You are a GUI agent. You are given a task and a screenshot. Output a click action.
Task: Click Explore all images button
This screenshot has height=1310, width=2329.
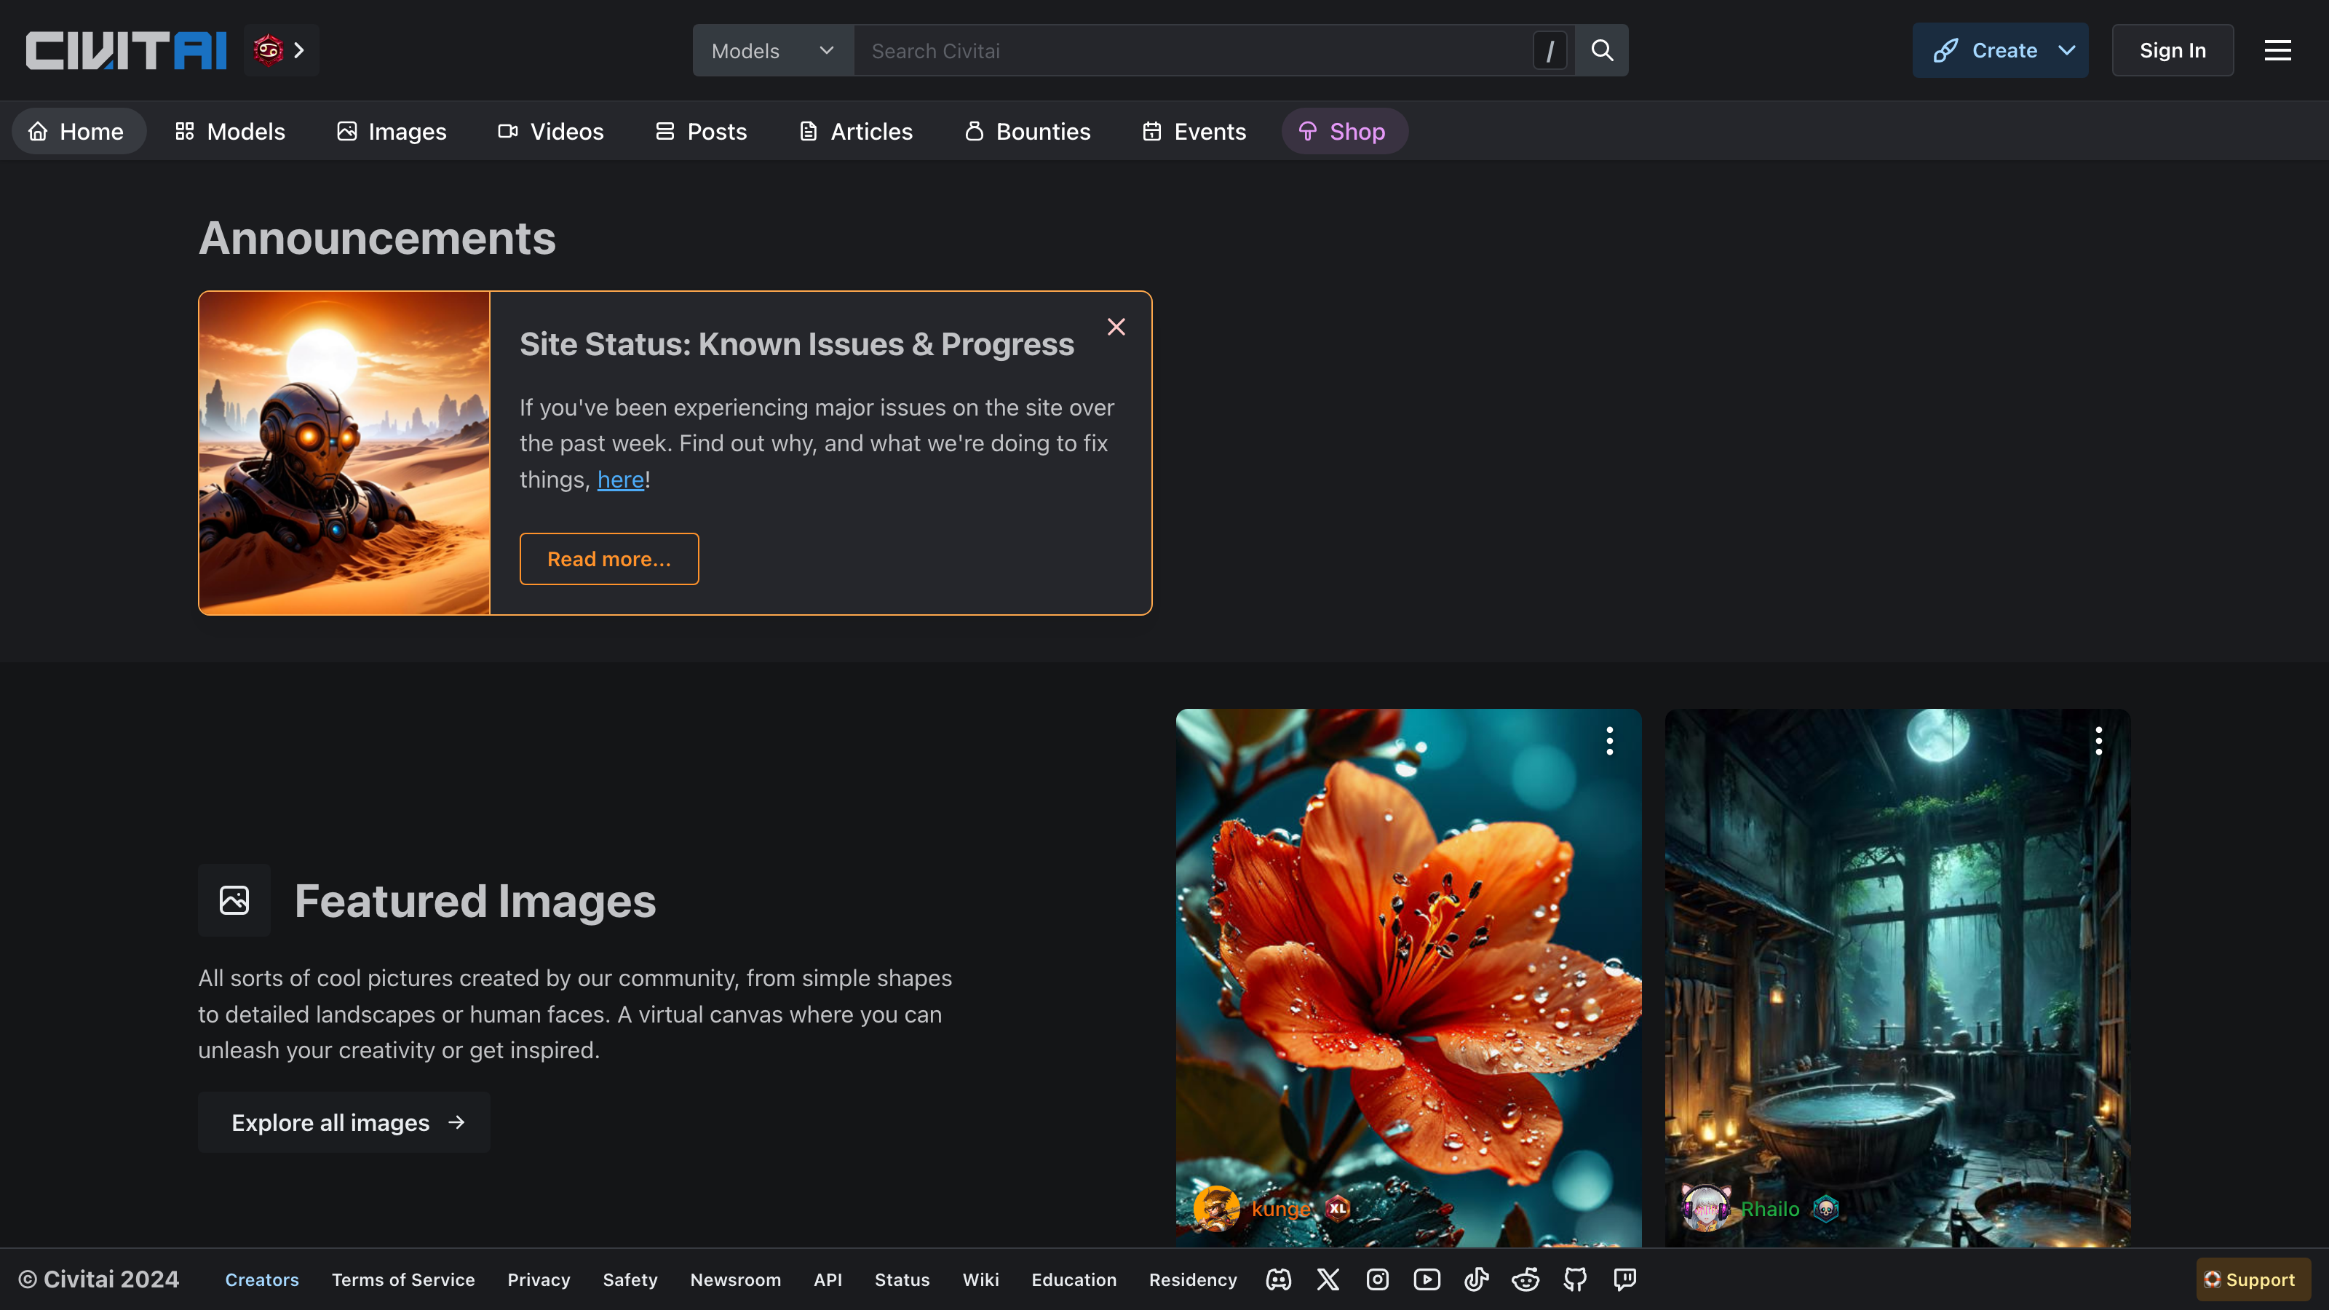pos(344,1122)
